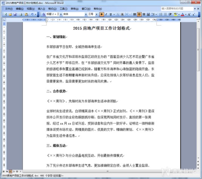This screenshot has height=179, width=202.
Task: Switch to Reading Layout view icon
Action: click(17, 171)
